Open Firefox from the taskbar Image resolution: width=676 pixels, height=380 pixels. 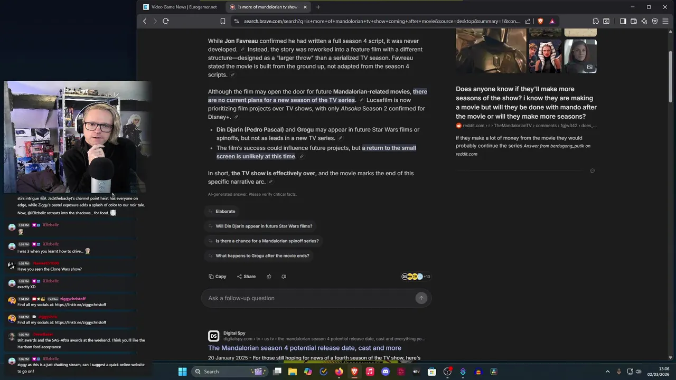point(339,372)
